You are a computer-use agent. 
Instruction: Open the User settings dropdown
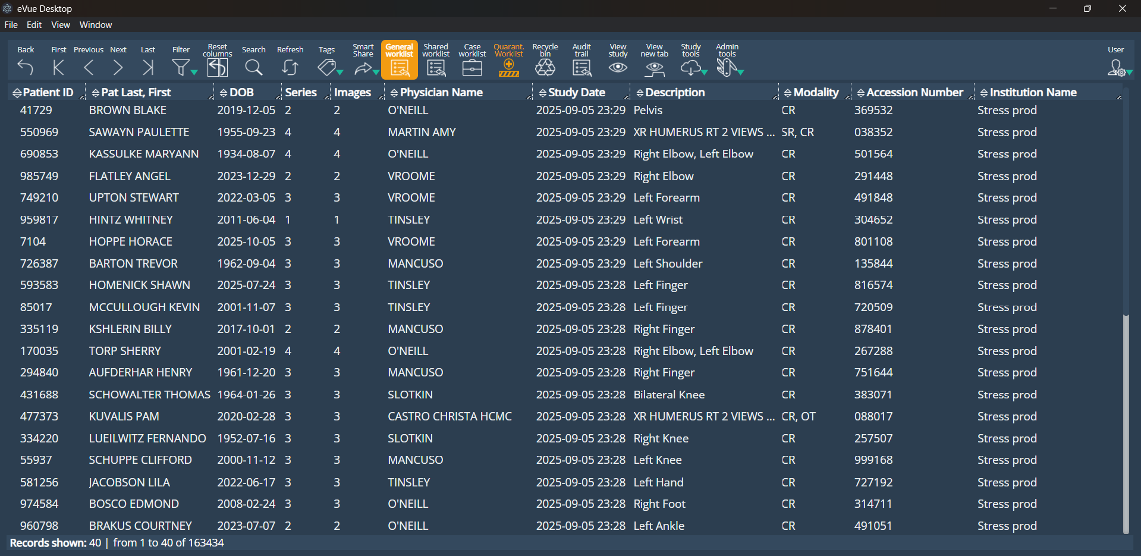(1129, 72)
